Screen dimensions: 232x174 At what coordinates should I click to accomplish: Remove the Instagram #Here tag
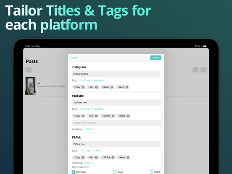pyautogui.click(x=127, y=87)
